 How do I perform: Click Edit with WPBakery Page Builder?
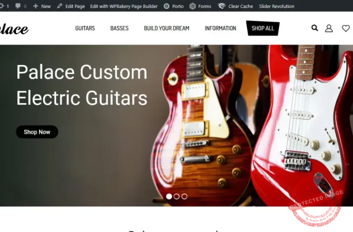pos(124,6)
